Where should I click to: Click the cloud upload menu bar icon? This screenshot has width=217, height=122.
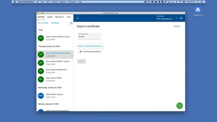(x=156, y=2)
